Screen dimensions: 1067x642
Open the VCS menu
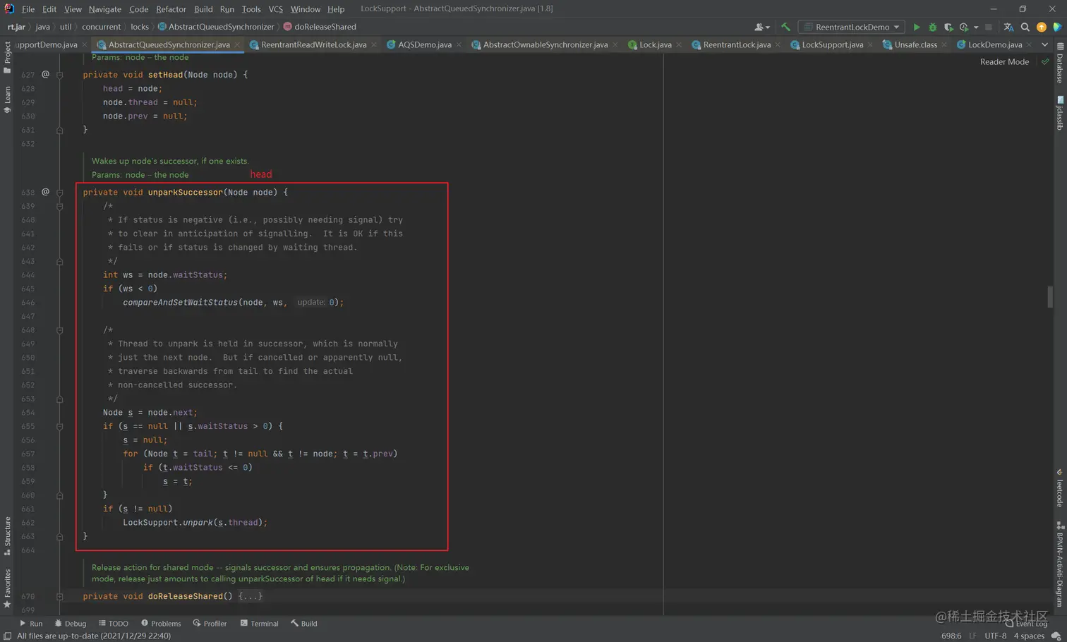[276, 9]
